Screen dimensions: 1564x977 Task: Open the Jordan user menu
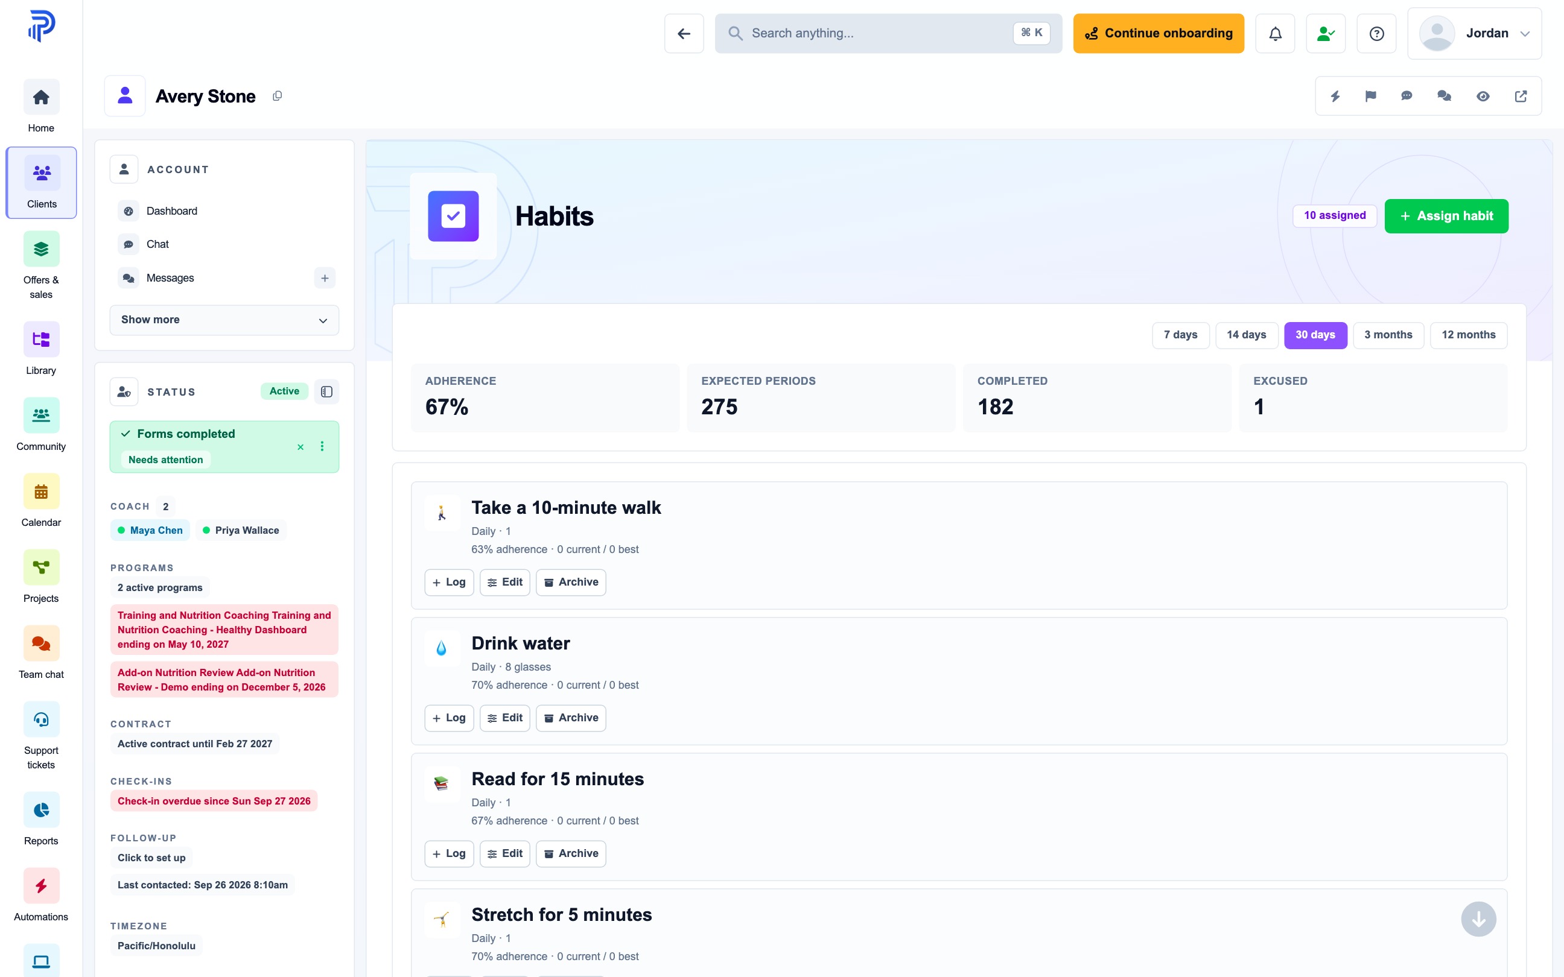1474,34
